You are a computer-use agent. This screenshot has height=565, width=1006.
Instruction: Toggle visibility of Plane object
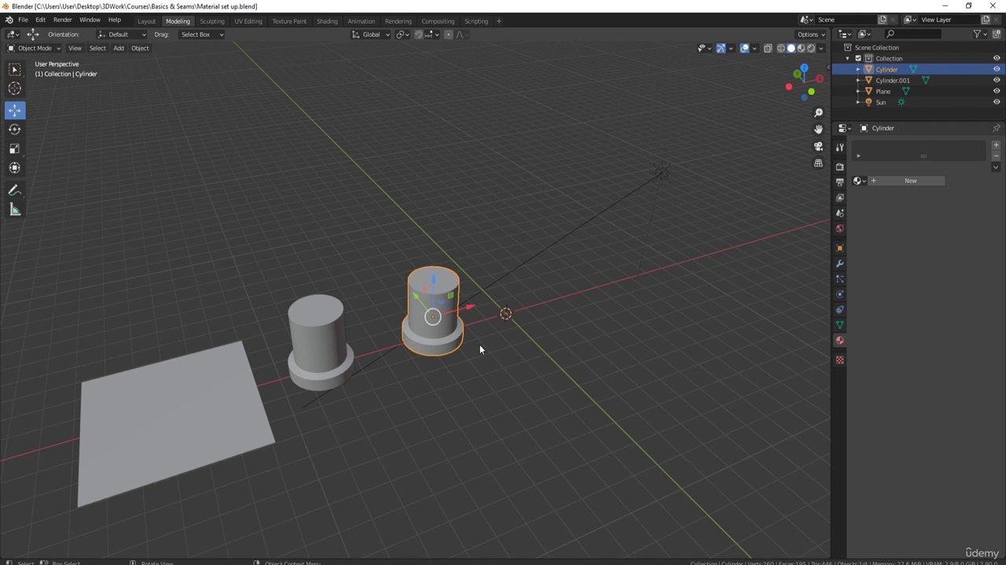(997, 91)
